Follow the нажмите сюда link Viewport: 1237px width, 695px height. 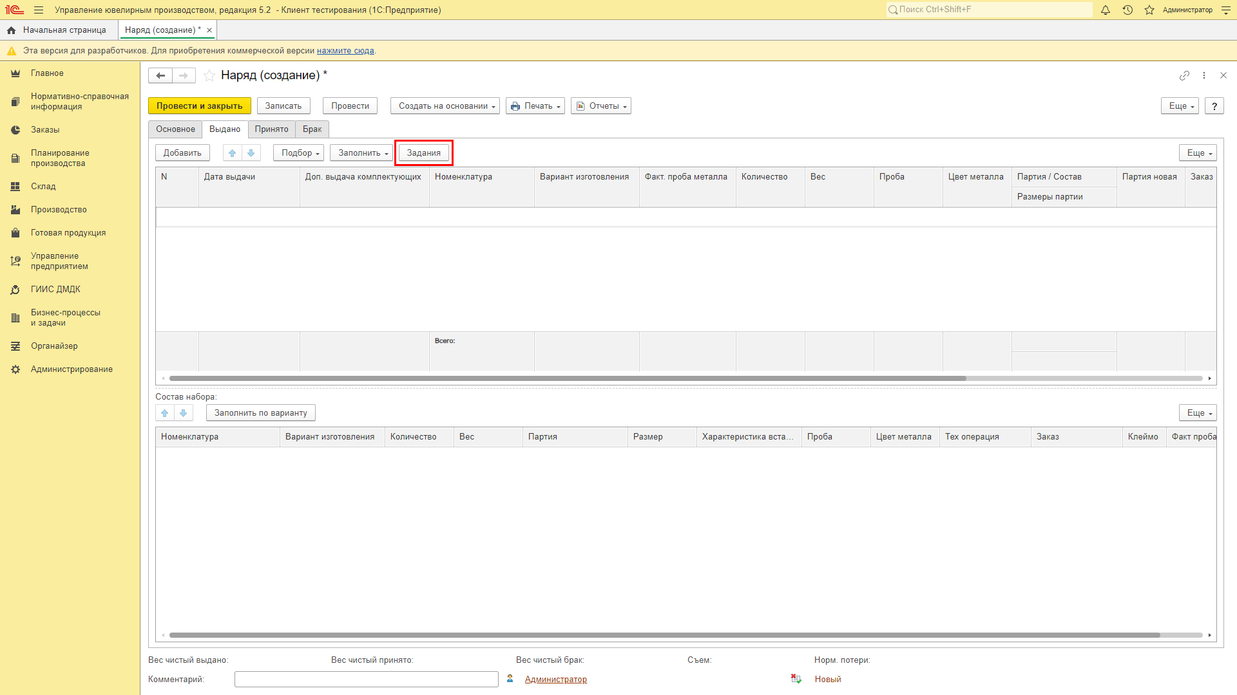coord(345,51)
